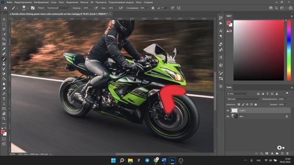The height and width of the screenshot is (165, 294).
Task: Open the 'Окно' menu
Action: [x=139, y=2]
